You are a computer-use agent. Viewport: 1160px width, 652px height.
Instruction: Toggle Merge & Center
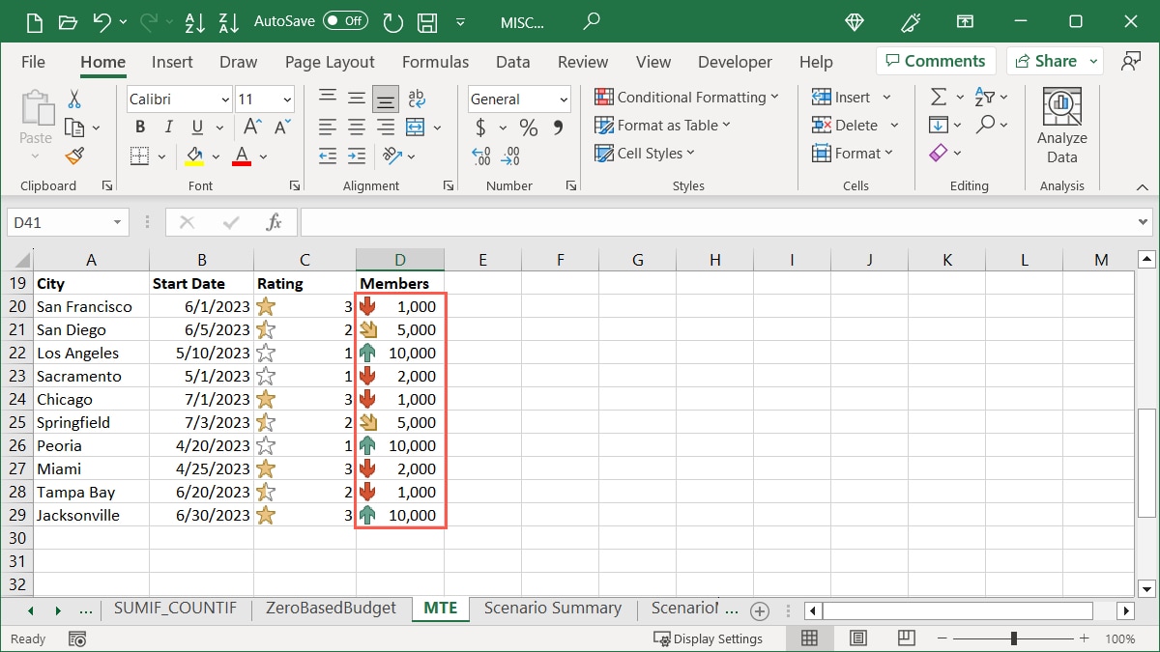[x=414, y=127]
